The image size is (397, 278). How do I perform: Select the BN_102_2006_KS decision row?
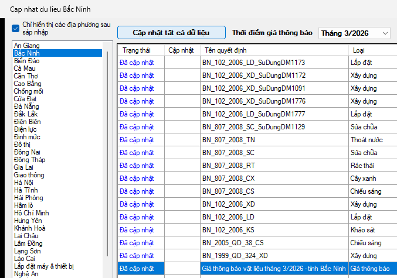pos(229,229)
